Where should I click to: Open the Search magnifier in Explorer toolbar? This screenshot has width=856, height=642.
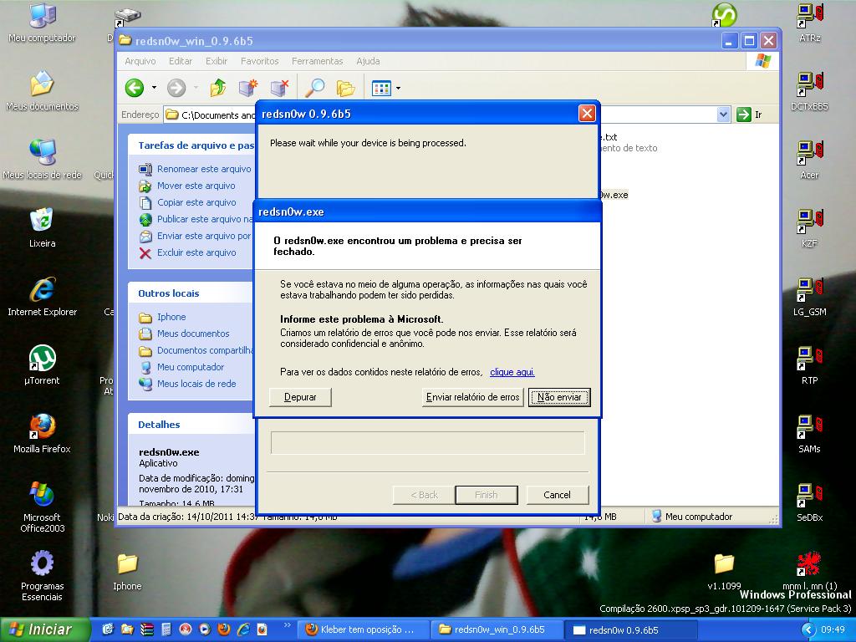[x=315, y=87]
